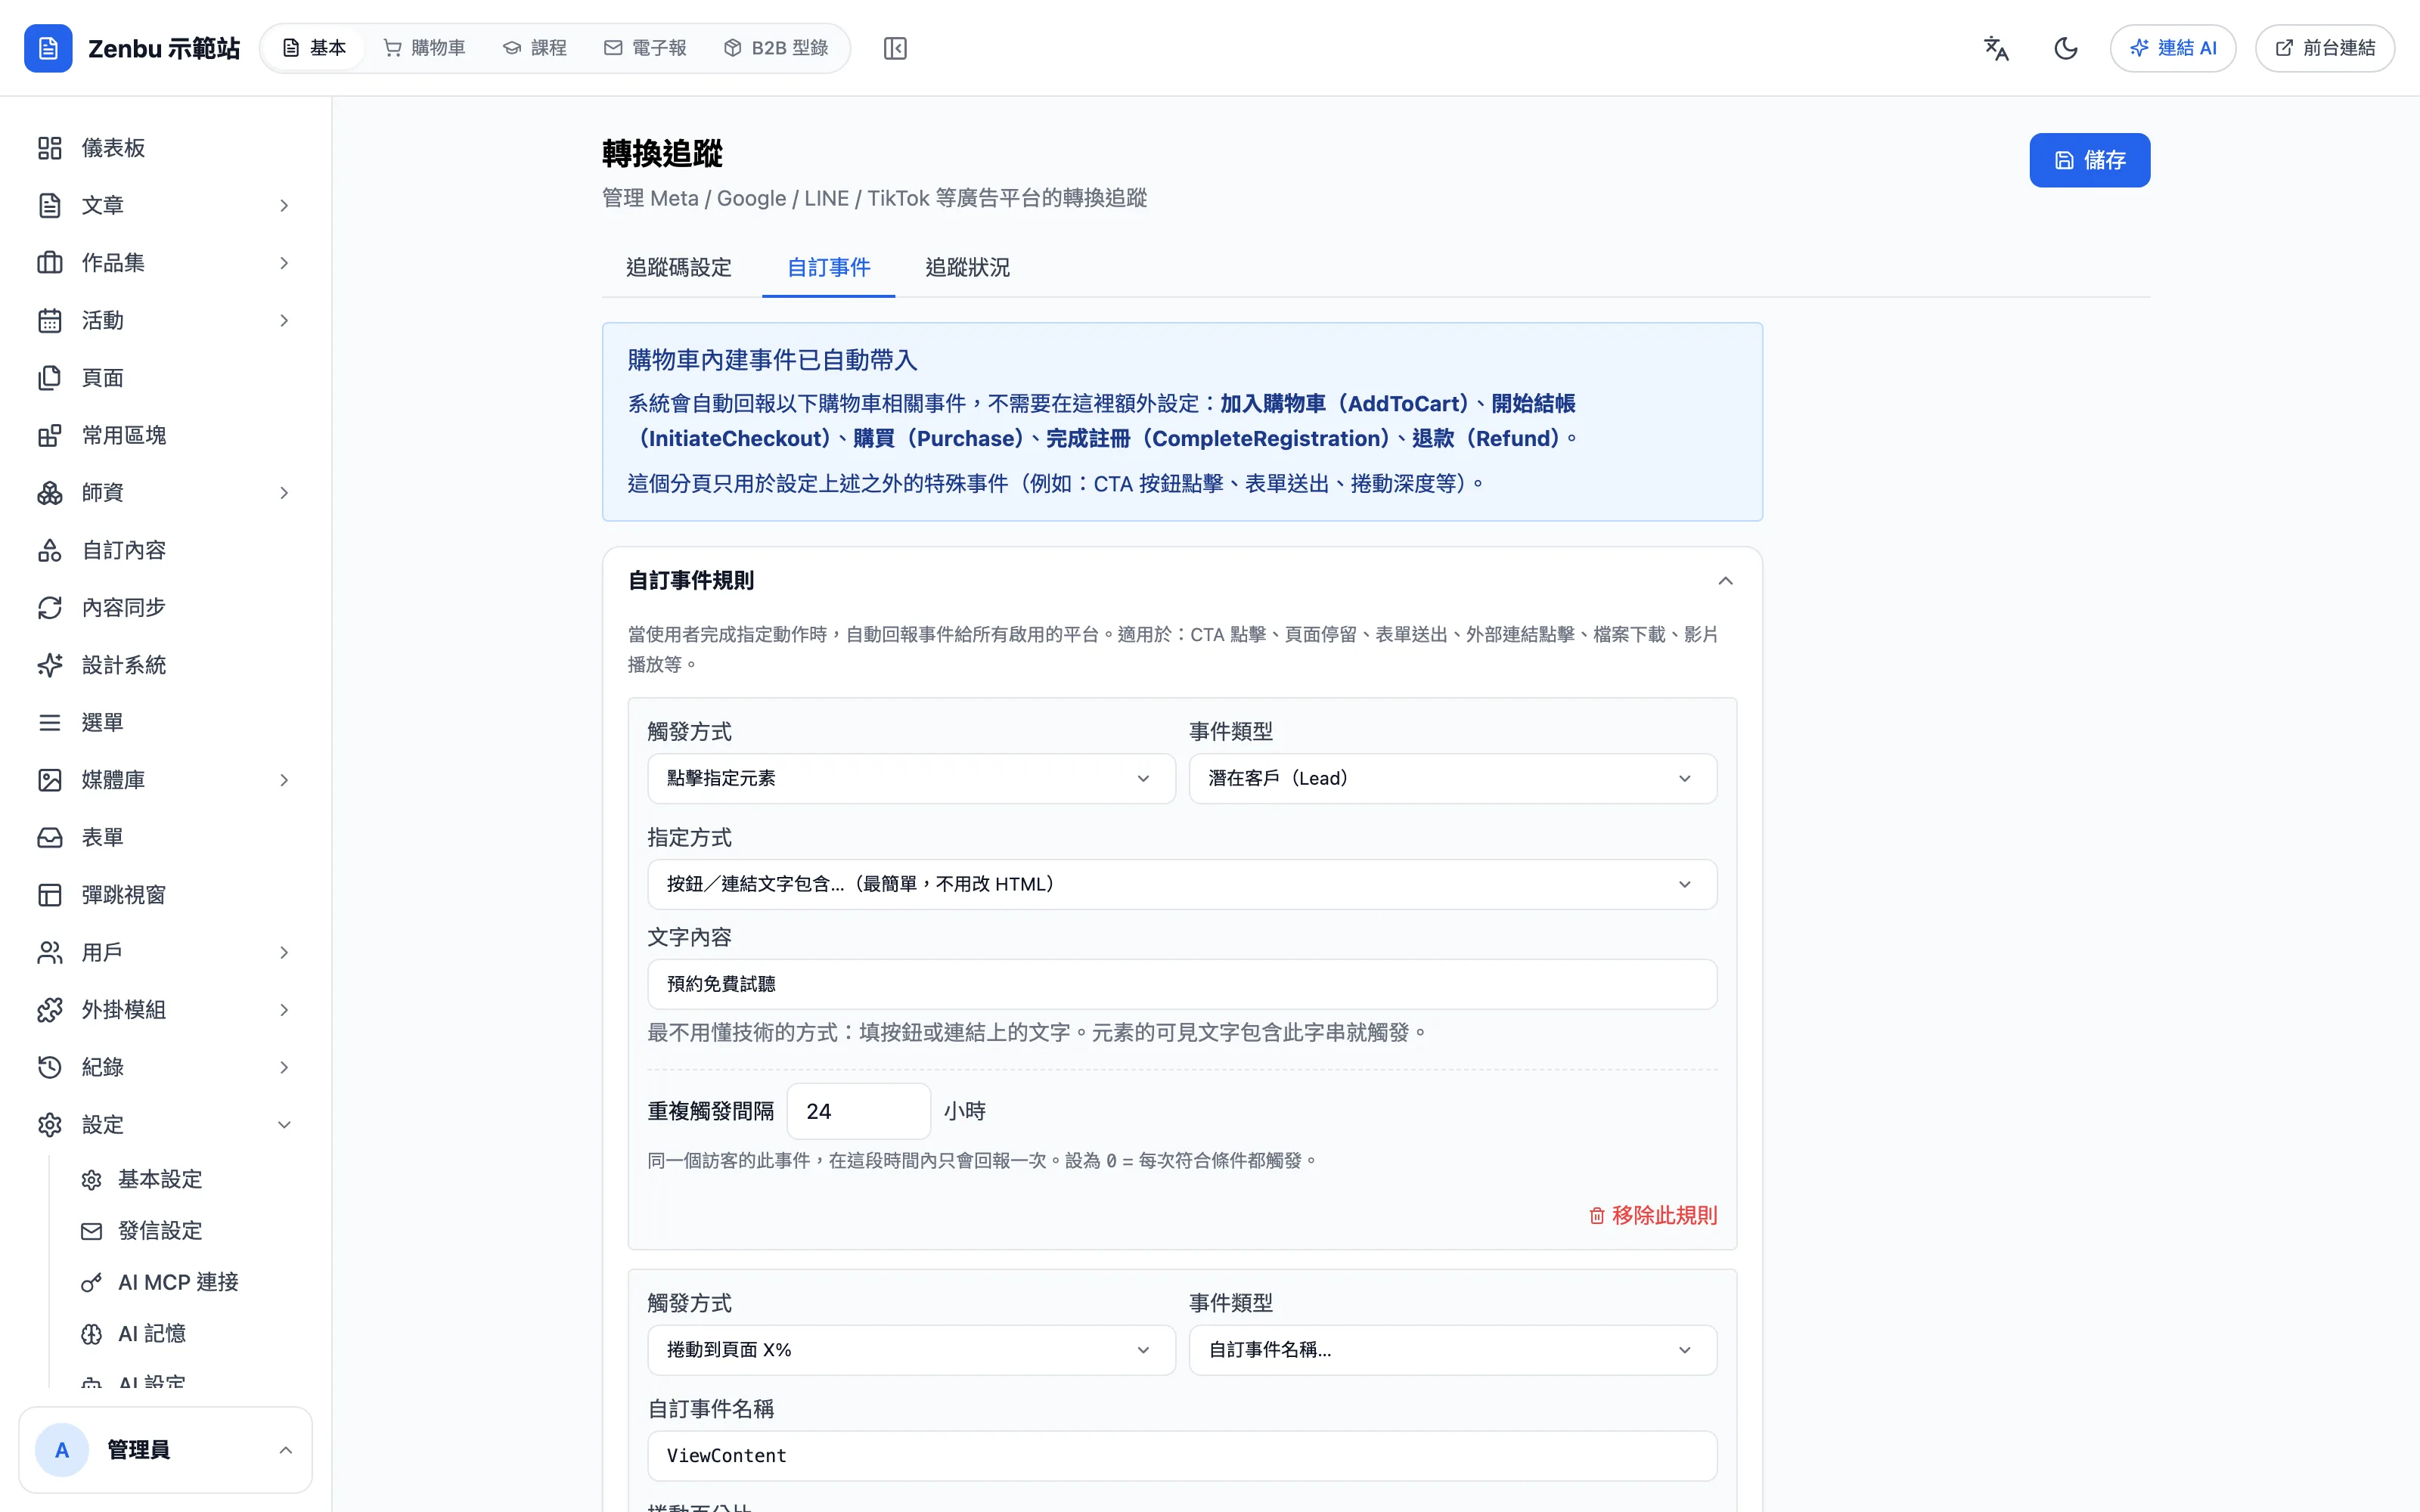Toggle dark mode moon icon
Image resolution: width=2420 pixels, height=1512 pixels.
[x=2065, y=48]
